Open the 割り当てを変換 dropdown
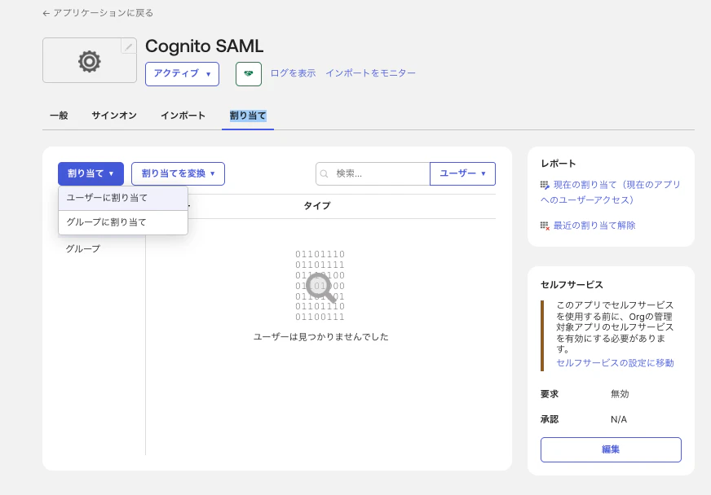Screen dimensions: 711x495 click(178, 173)
